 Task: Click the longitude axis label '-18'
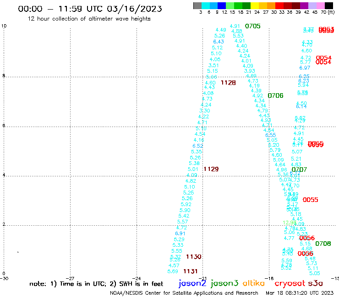tap(269, 278)
